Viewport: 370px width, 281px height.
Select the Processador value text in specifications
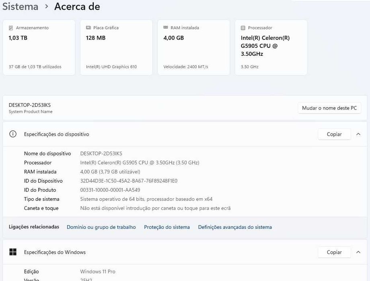tap(140, 163)
